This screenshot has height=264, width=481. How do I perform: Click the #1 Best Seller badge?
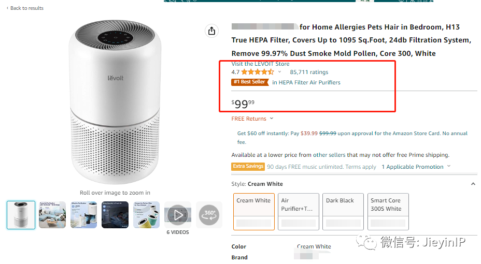[249, 82]
